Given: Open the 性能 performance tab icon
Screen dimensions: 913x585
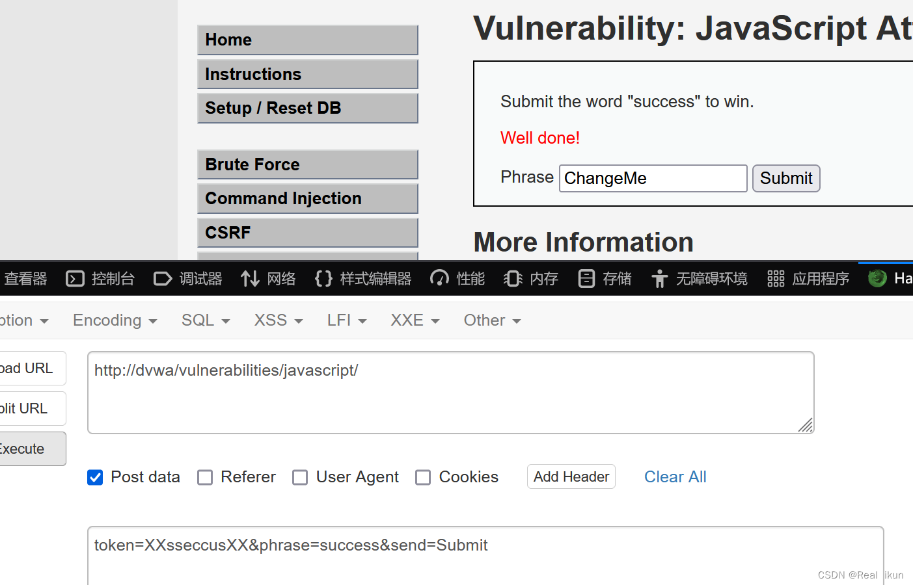Looking at the screenshot, I should pyautogui.click(x=440, y=279).
